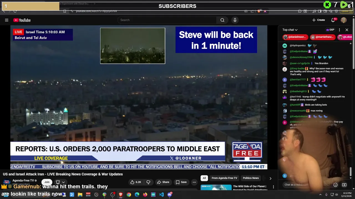Select the From Agenda-Free TV chip
This screenshot has width=355, height=199.
pyautogui.click(x=224, y=178)
